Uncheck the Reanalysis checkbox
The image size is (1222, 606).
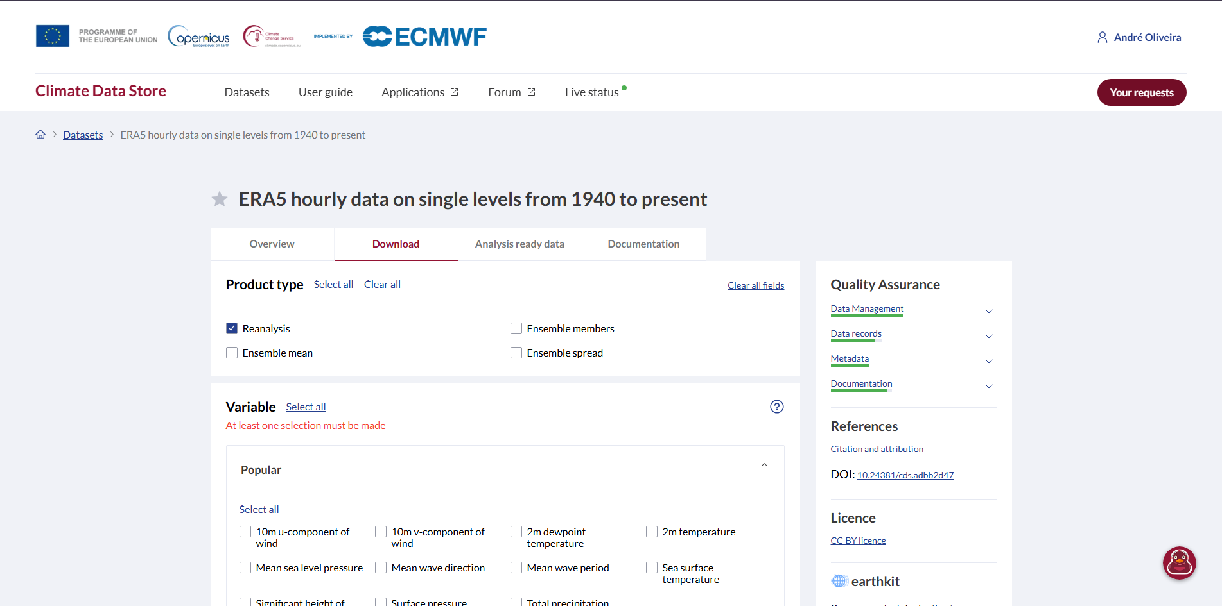coord(232,328)
